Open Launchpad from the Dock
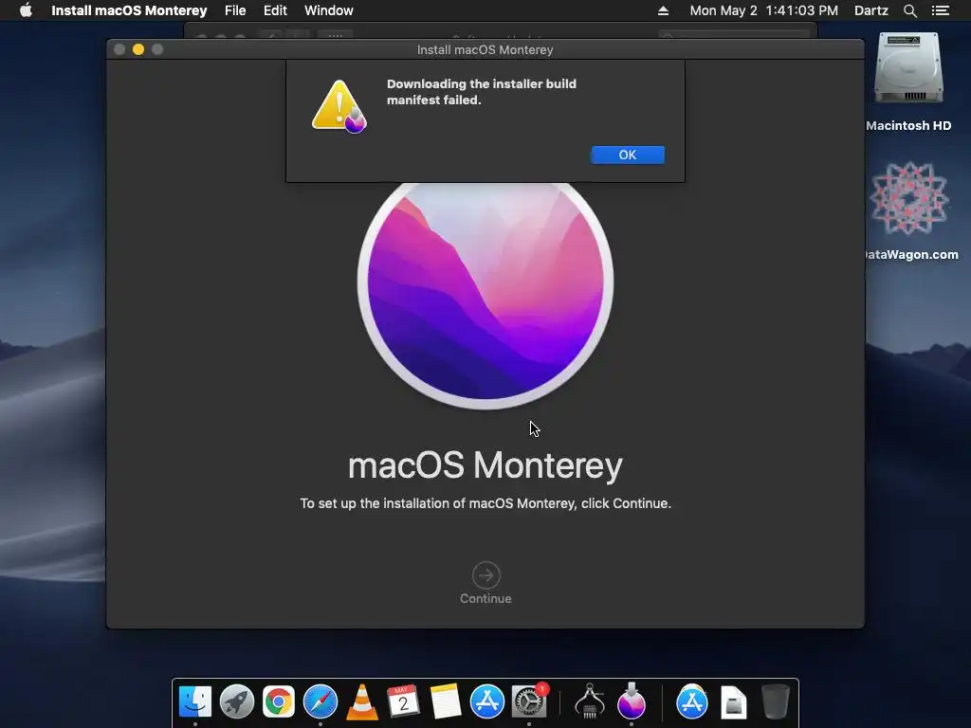Screen dimensions: 971x728 click(x=236, y=702)
